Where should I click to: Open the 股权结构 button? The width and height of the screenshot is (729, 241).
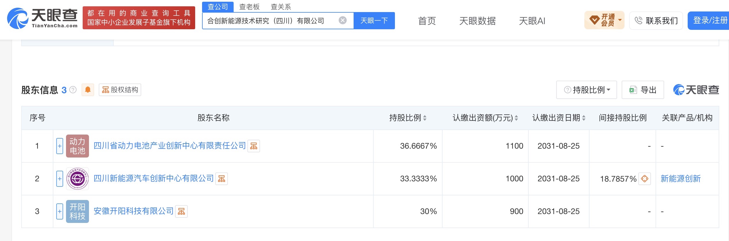120,90
